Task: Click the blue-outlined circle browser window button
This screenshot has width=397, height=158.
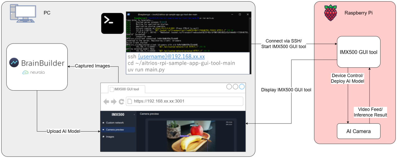Action: [242, 87]
